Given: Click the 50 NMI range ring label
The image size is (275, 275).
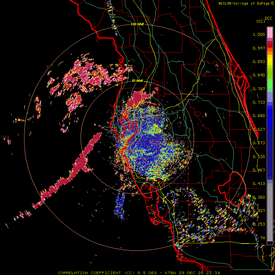Looking at the screenshot, I should point(137,81).
